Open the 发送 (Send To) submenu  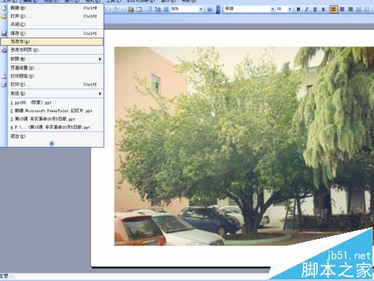(x=52, y=94)
